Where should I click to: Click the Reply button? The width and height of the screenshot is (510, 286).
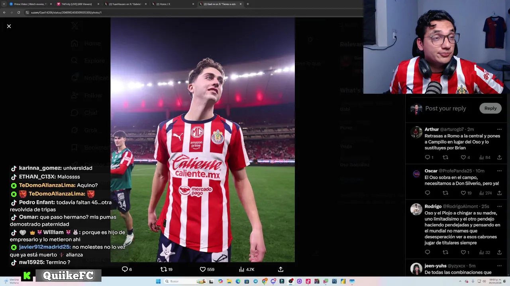click(x=490, y=108)
